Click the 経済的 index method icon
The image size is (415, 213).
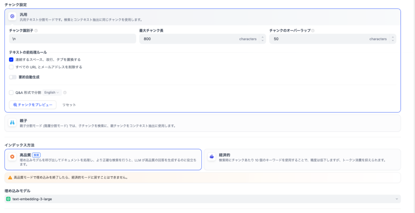212,156
